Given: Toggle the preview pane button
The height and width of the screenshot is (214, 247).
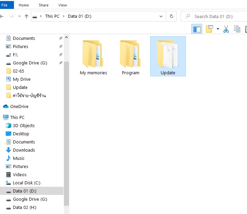Looking at the screenshot, I should [x=197, y=29].
